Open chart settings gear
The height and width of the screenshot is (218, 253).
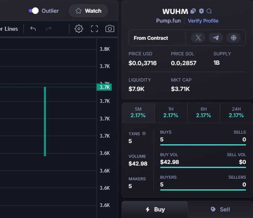pyautogui.click(x=79, y=29)
